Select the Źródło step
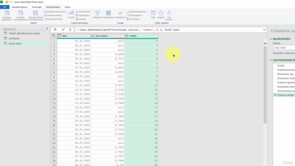This screenshot has height=166, width=295. (x=281, y=65)
